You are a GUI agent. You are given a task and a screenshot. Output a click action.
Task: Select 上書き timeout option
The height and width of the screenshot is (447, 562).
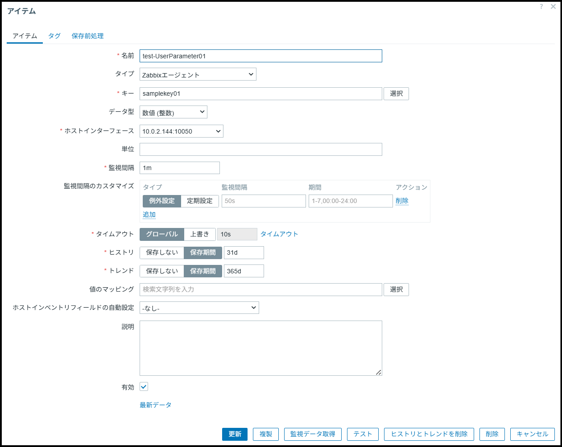[200, 234]
